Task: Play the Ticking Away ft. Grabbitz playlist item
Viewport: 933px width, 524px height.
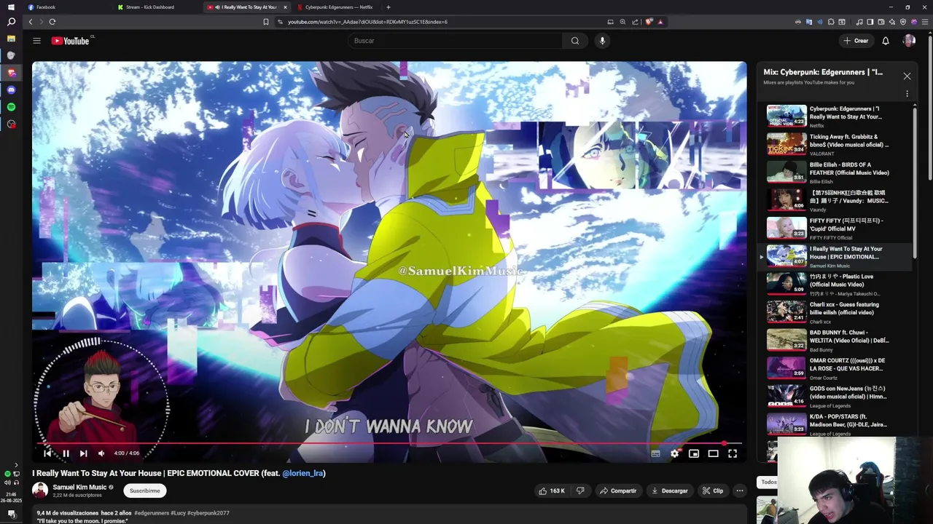Action: click(835, 144)
